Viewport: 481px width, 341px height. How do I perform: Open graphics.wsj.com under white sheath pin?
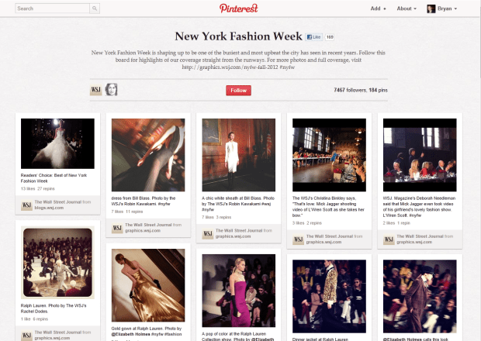[x=234, y=236]
